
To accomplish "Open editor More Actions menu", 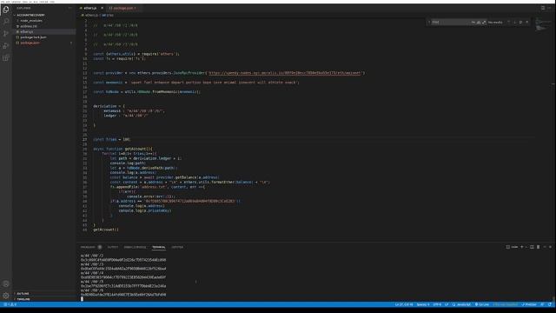I will point(550,8).
